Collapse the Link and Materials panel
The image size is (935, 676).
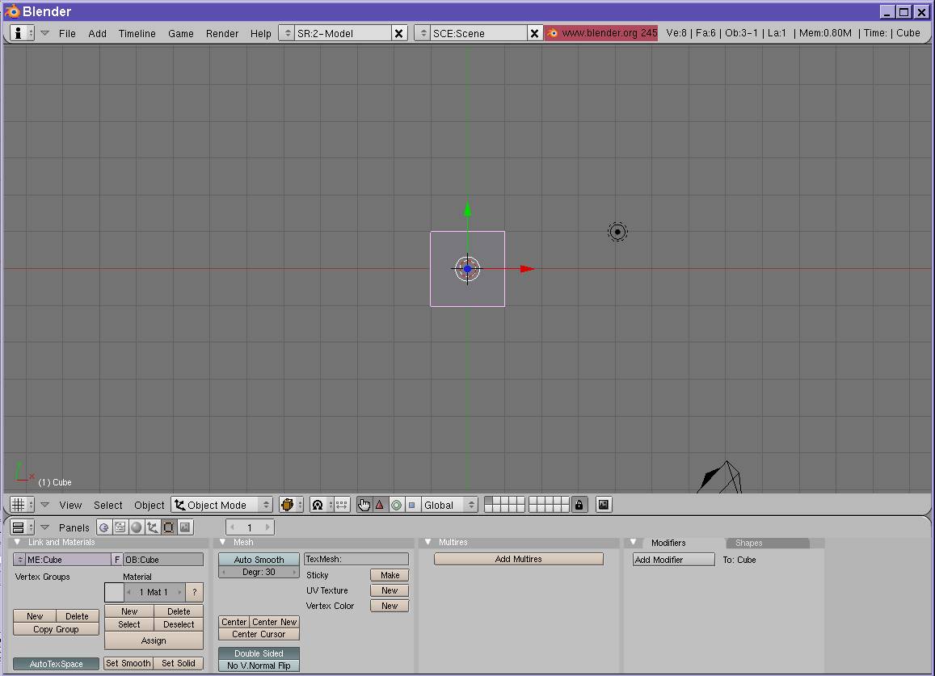coord(17,542)
